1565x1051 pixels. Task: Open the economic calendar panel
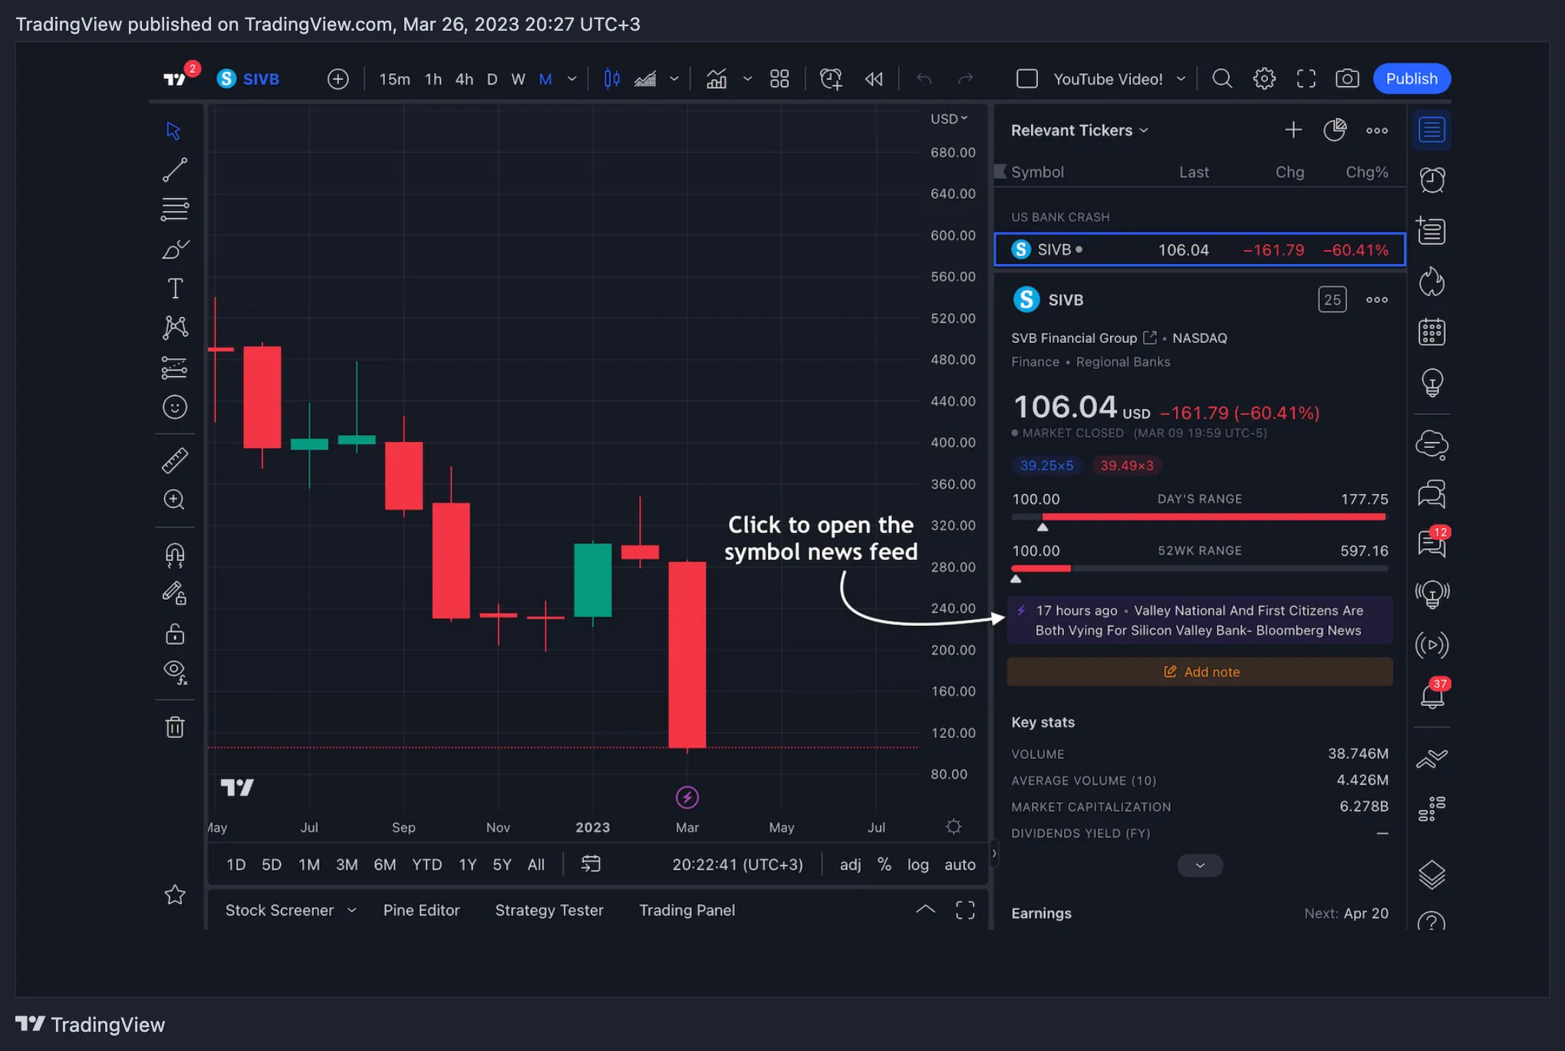1432,332
